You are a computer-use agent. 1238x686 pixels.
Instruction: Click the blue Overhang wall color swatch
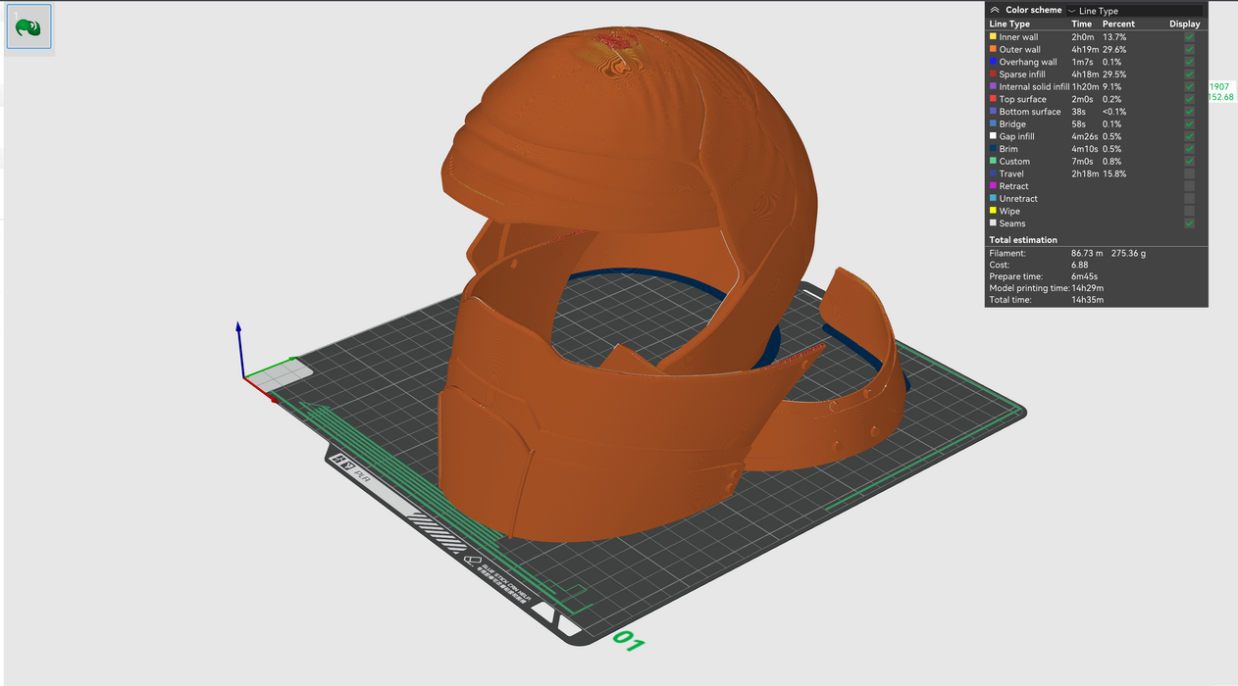point(993,62)
